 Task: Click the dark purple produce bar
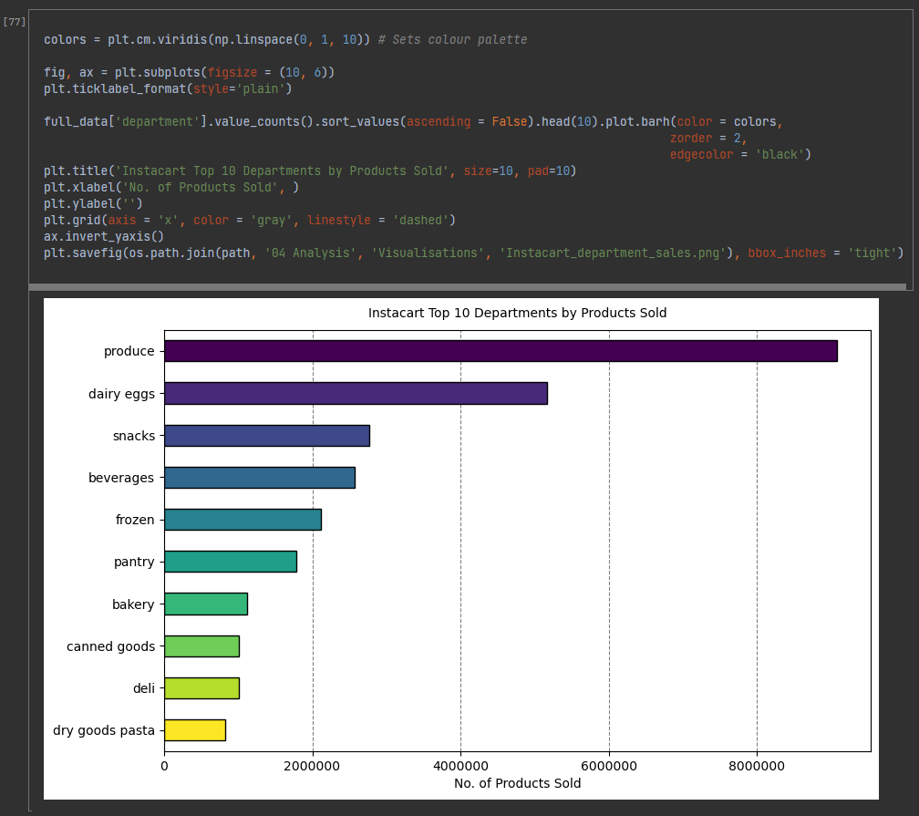pyautogui.click(x=501, y=351)
